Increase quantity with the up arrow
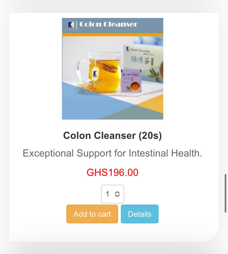The height and width of the screenshot is (254, 228). (117, 192)
